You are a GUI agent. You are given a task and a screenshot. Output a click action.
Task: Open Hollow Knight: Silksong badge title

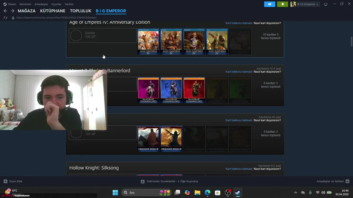pyautogui.click(x=94, y=168)
